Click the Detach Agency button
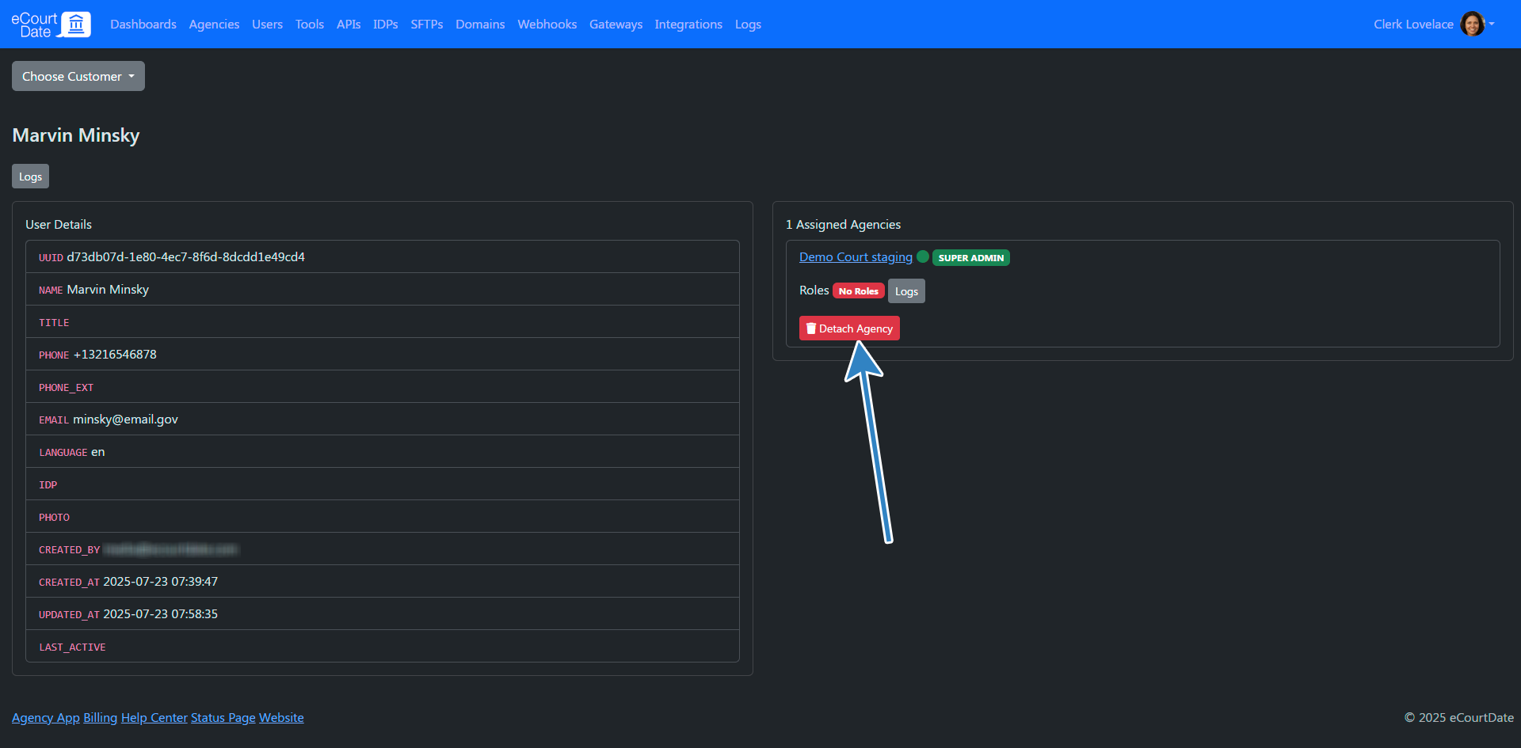1521x748 pixels. [x=849, y=328]
